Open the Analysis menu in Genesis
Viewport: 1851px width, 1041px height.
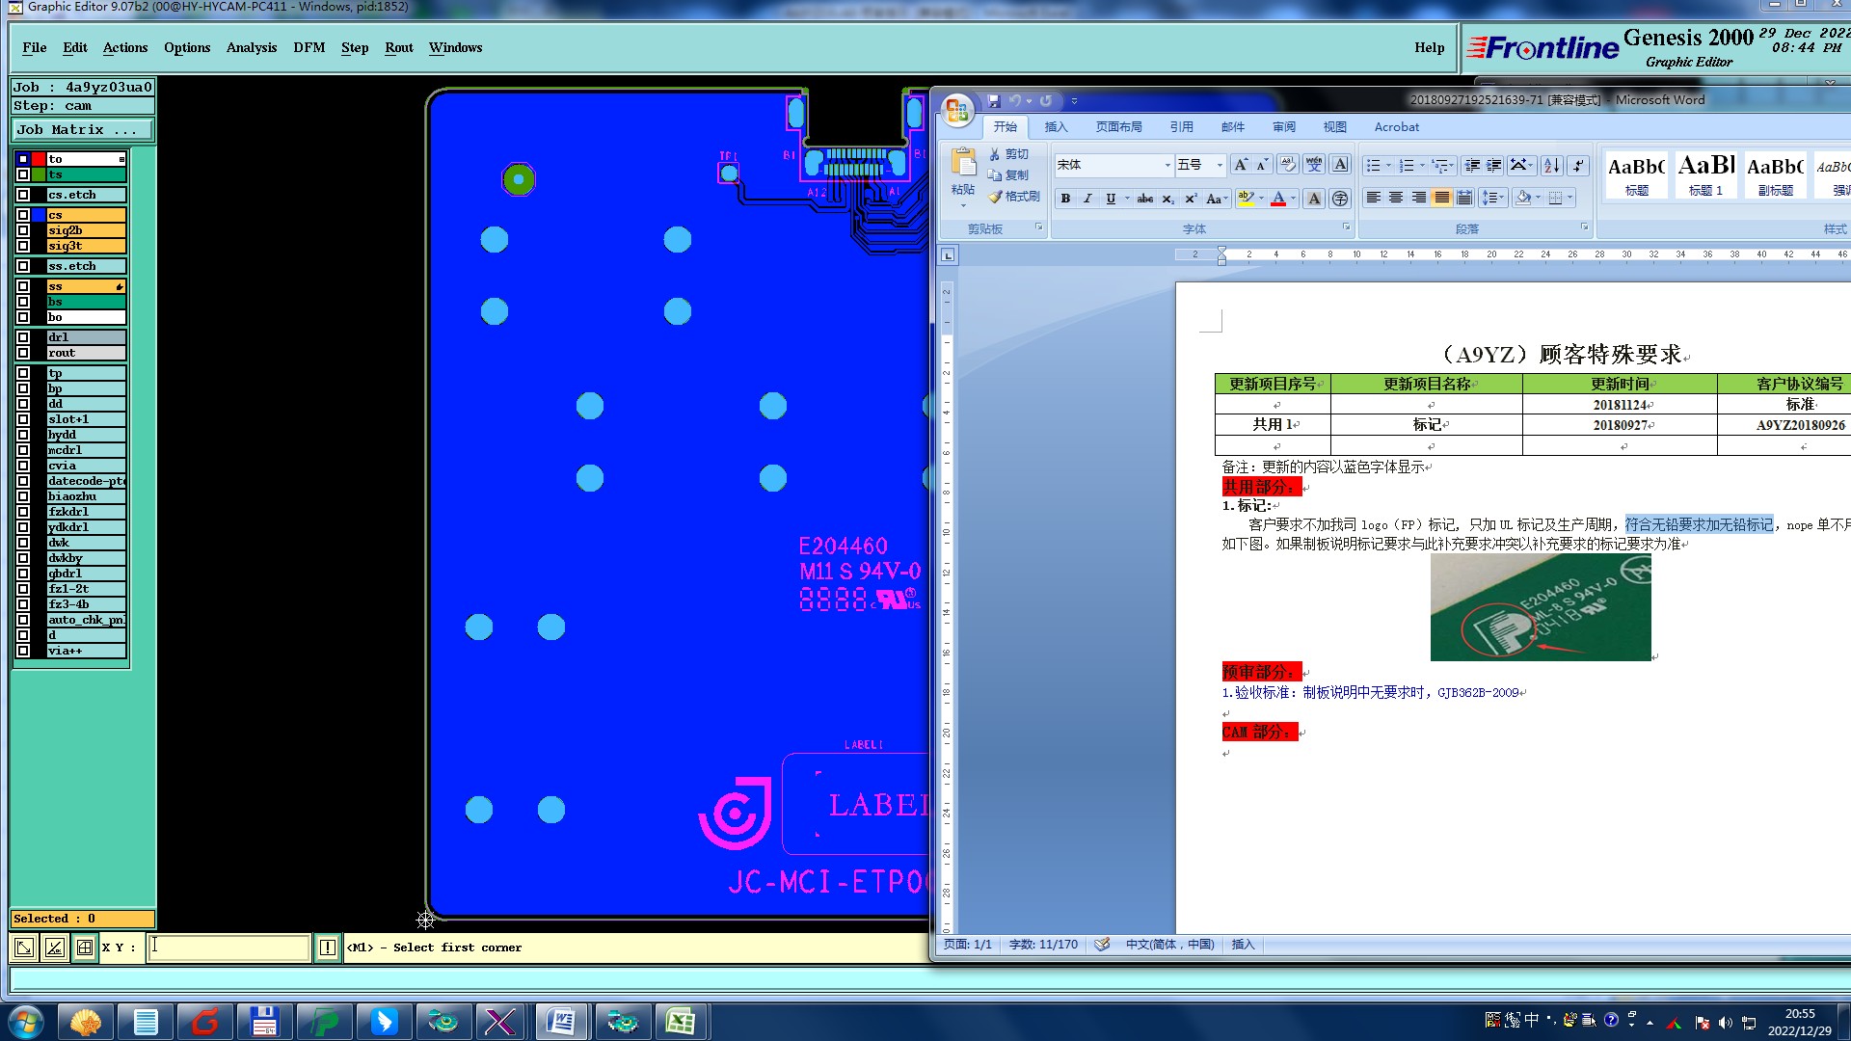[x=251, y=47]
